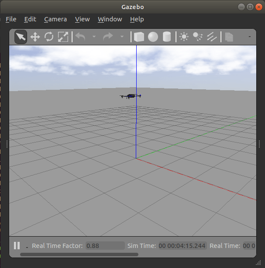Open the View menu
Image resolution: width=265 pixels, height=268 pixels.
tap(83, 19)
